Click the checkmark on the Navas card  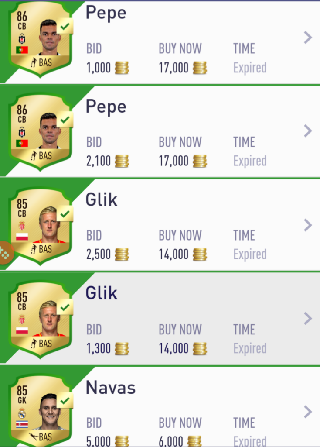point(65,401)
